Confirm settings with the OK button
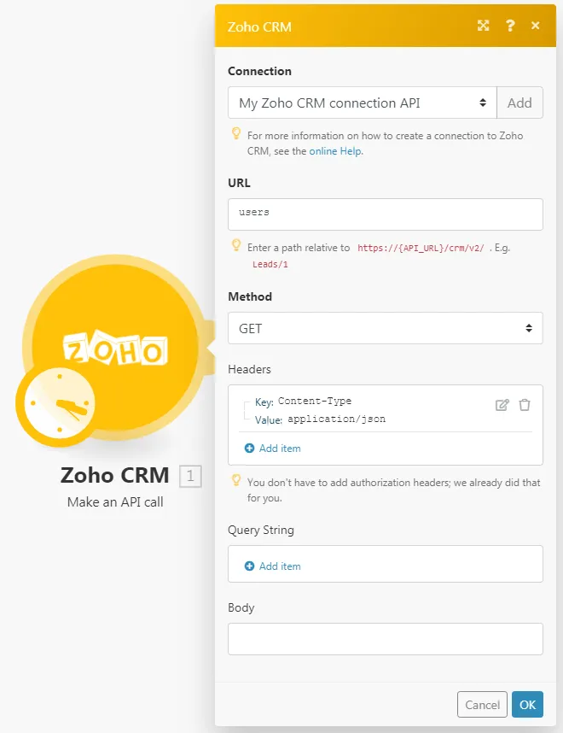 tap(527, 705)
